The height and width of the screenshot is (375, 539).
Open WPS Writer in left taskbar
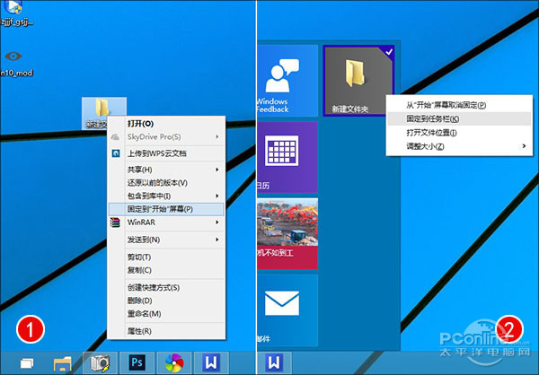[x=211, y=363]
